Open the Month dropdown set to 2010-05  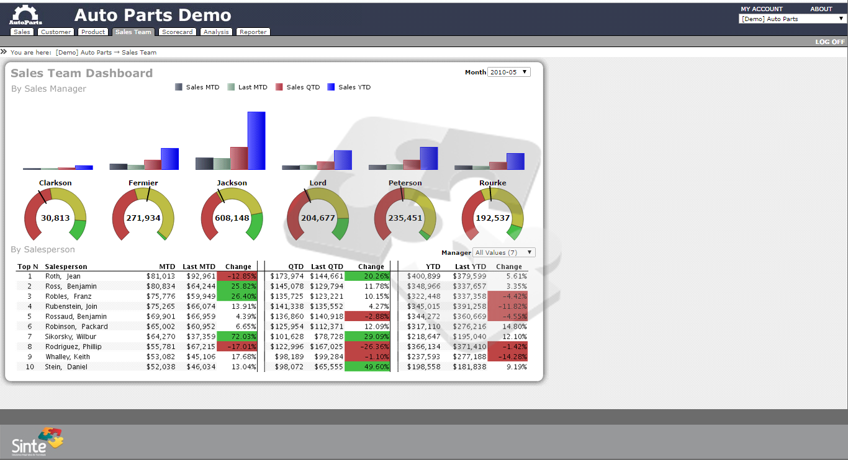coord(509,72)
